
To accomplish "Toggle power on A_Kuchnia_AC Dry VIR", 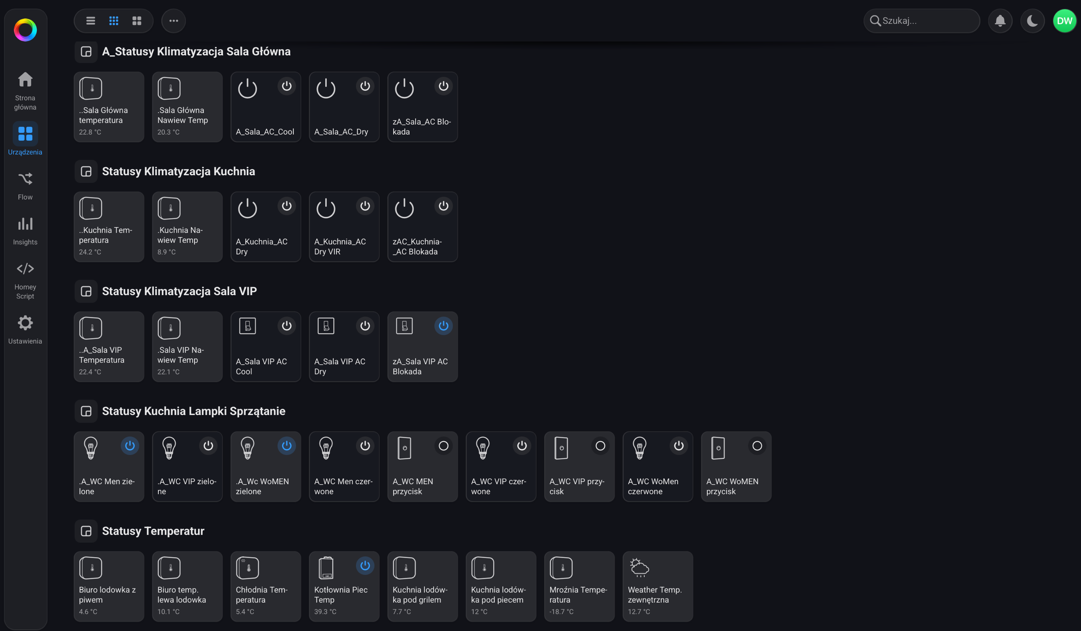I will (365, 206).
